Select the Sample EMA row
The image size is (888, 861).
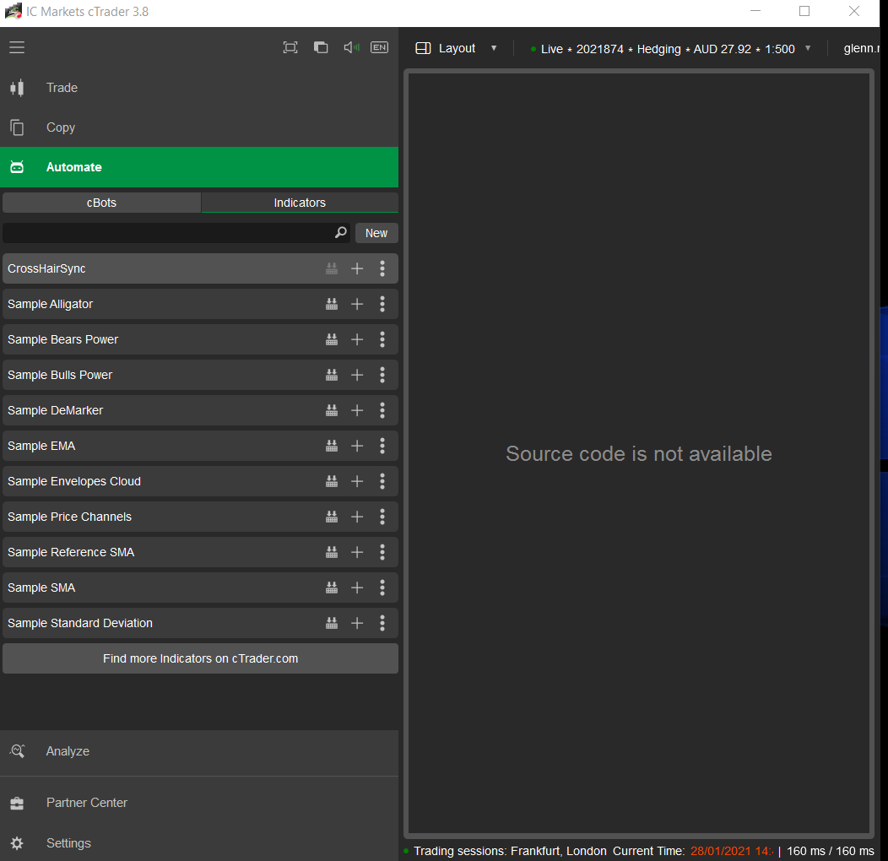pyautogui.click(x=201, y=446)
